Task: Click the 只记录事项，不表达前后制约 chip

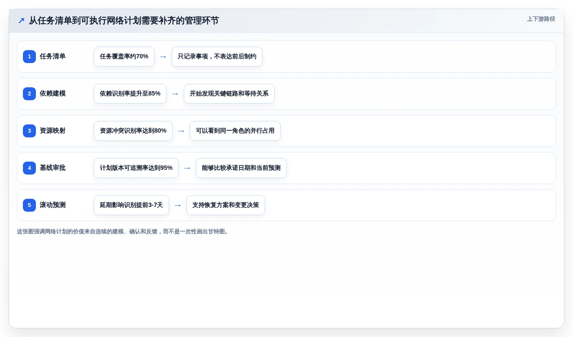Action: [x=217, y=57]
